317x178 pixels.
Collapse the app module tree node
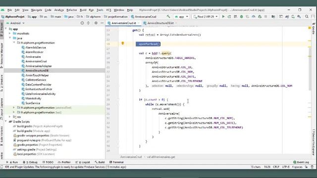(6, 29)
